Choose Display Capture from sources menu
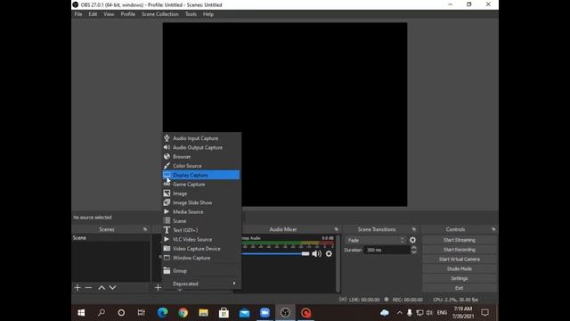This screenshot has width=570, height=321. 201,175
